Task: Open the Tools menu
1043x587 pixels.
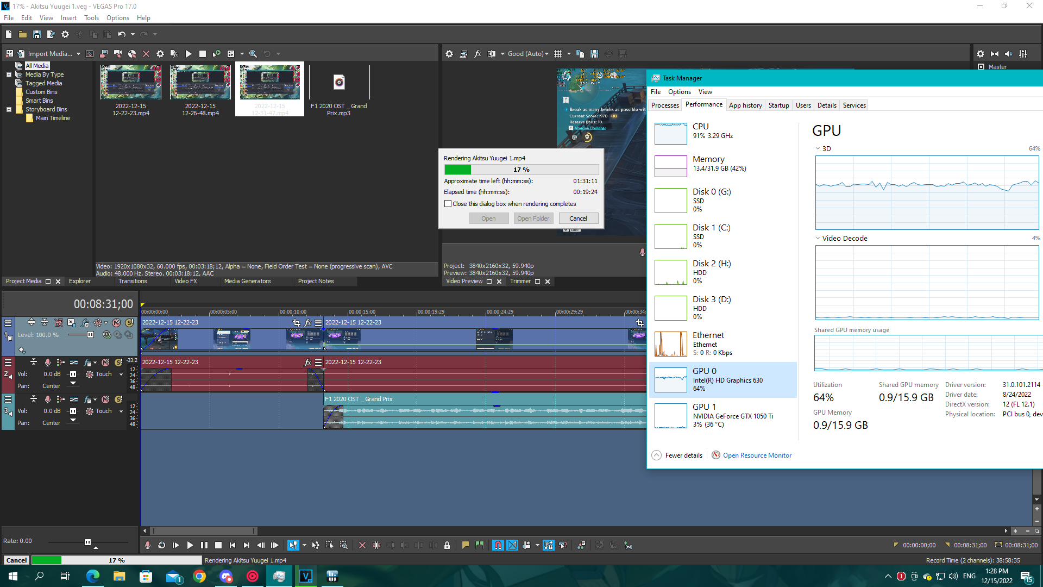Action: tap(91, 18)
